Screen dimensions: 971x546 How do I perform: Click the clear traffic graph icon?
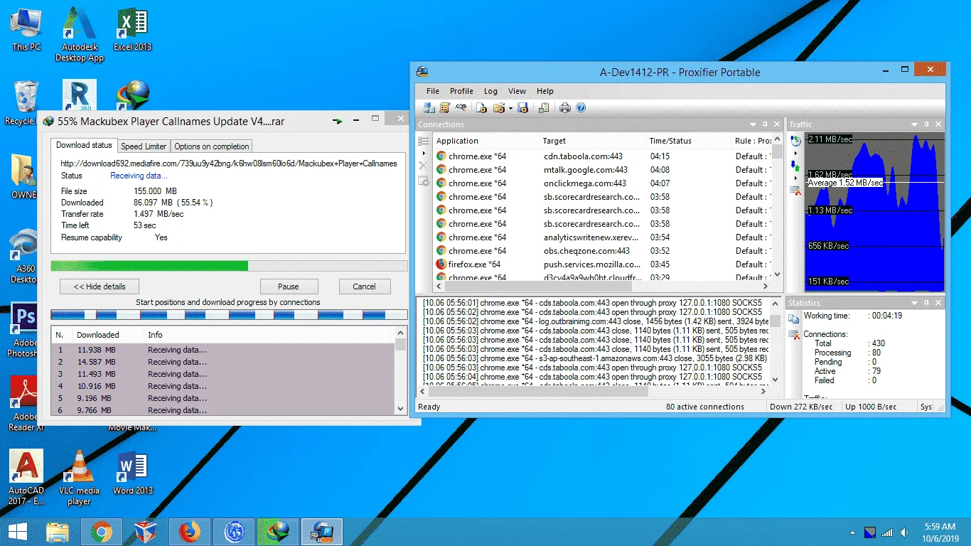click(795, 191)
